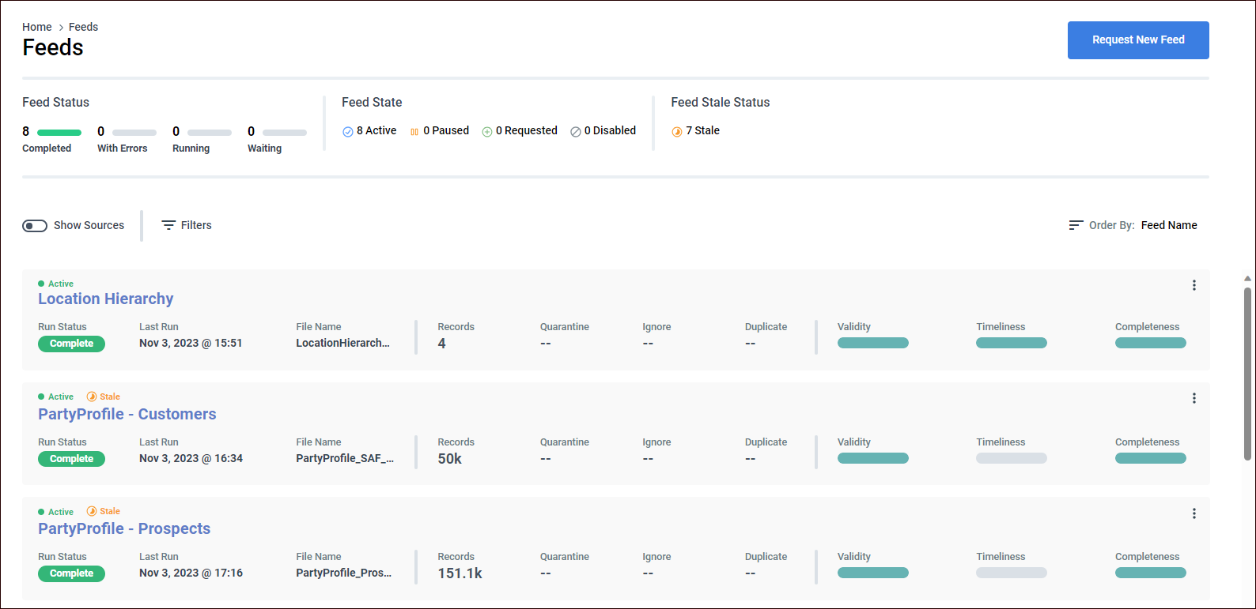Open the Order By Feed Name dropdown

1168,225
